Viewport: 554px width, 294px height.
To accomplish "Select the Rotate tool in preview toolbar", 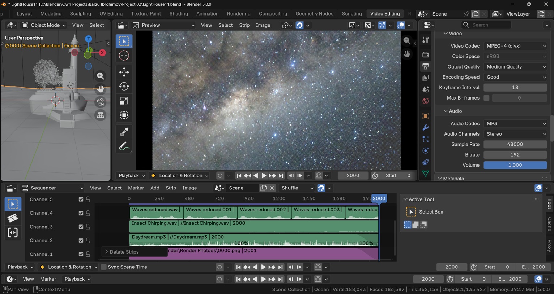I will (x=124, y=87).
